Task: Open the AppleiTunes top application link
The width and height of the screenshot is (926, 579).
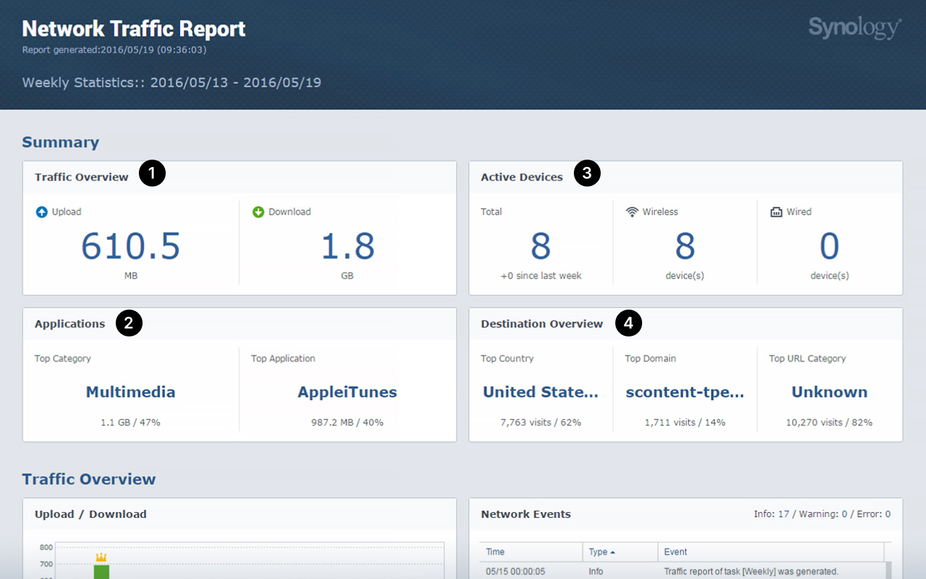Action: (347, 392)
